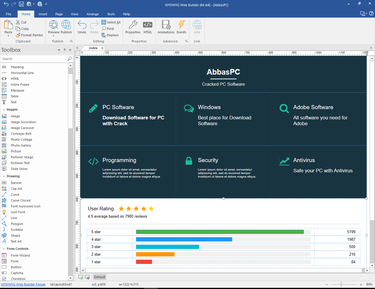Pin the Toolbox panel
The width and height of the screenshot is (375, 289).
tap(64, 50)
